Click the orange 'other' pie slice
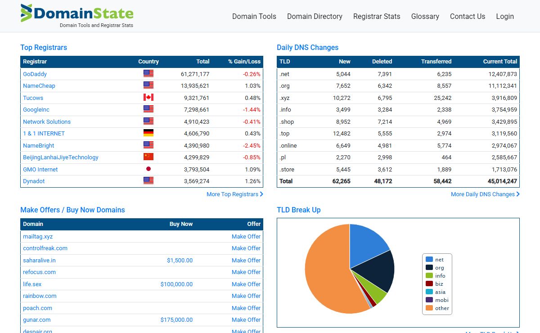The width and height of the screenshot is (540, 333). 326,270
